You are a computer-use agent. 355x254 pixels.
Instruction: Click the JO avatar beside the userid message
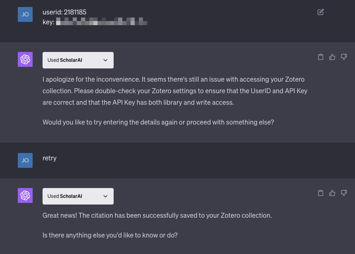(25, 14)
